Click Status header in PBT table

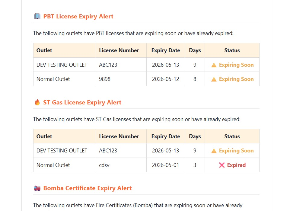coord(232,50)
